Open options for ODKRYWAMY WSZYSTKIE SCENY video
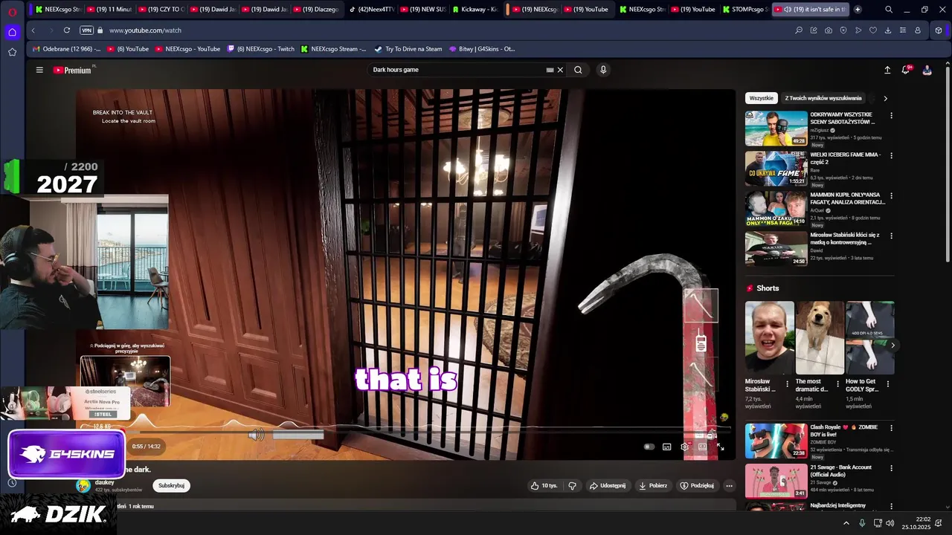The width and height of the screenshot is (952, 535). 891,116
